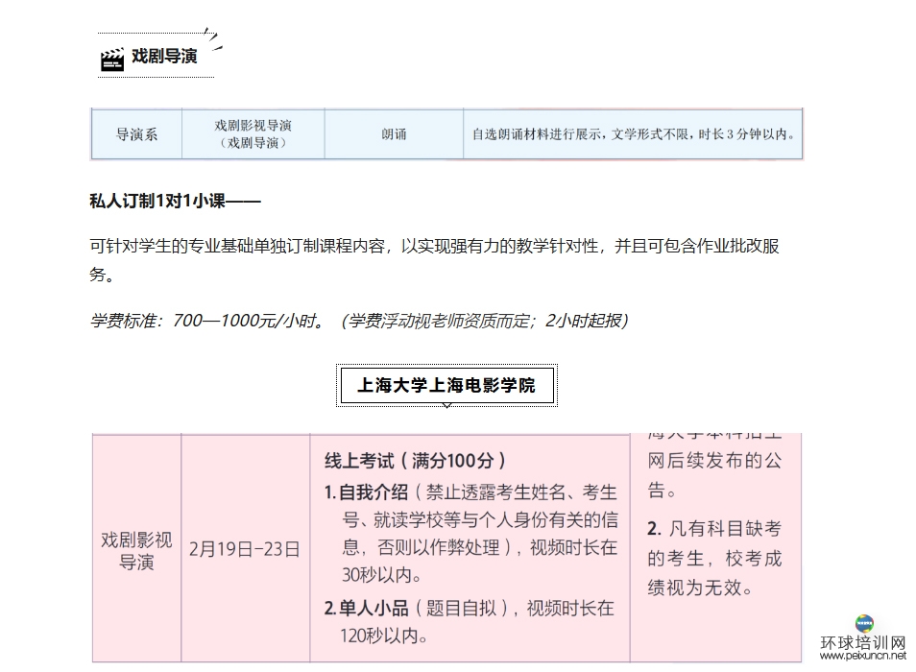Click the 导演系 table cell
Screen dimensions: 916x672
click(136, 134)
